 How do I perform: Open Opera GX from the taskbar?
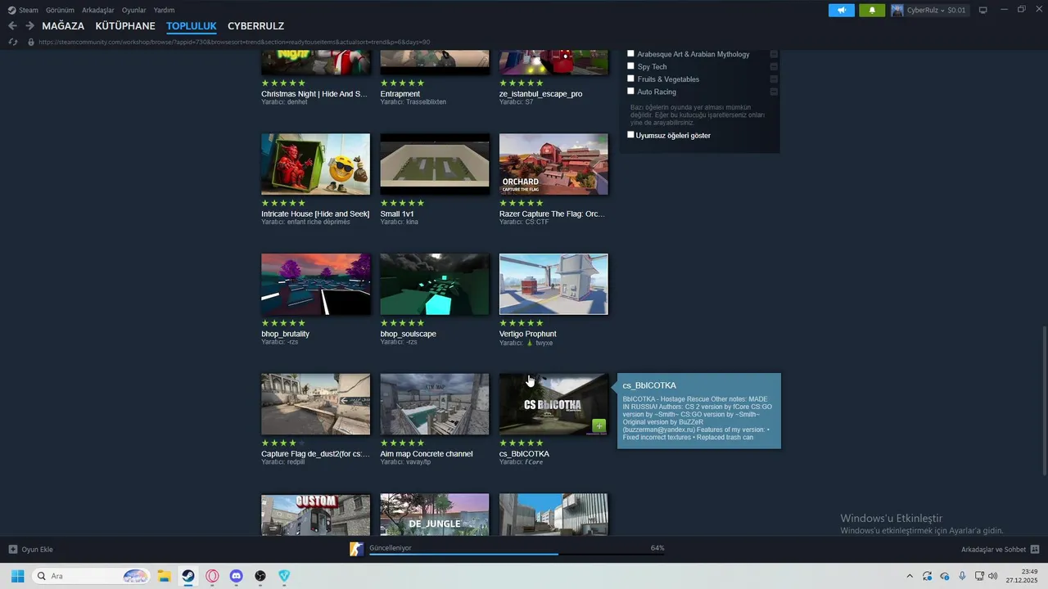click(x=212, y=576)
